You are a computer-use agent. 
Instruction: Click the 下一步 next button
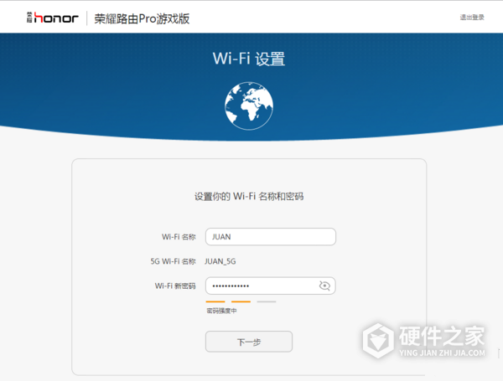point(249,342)
